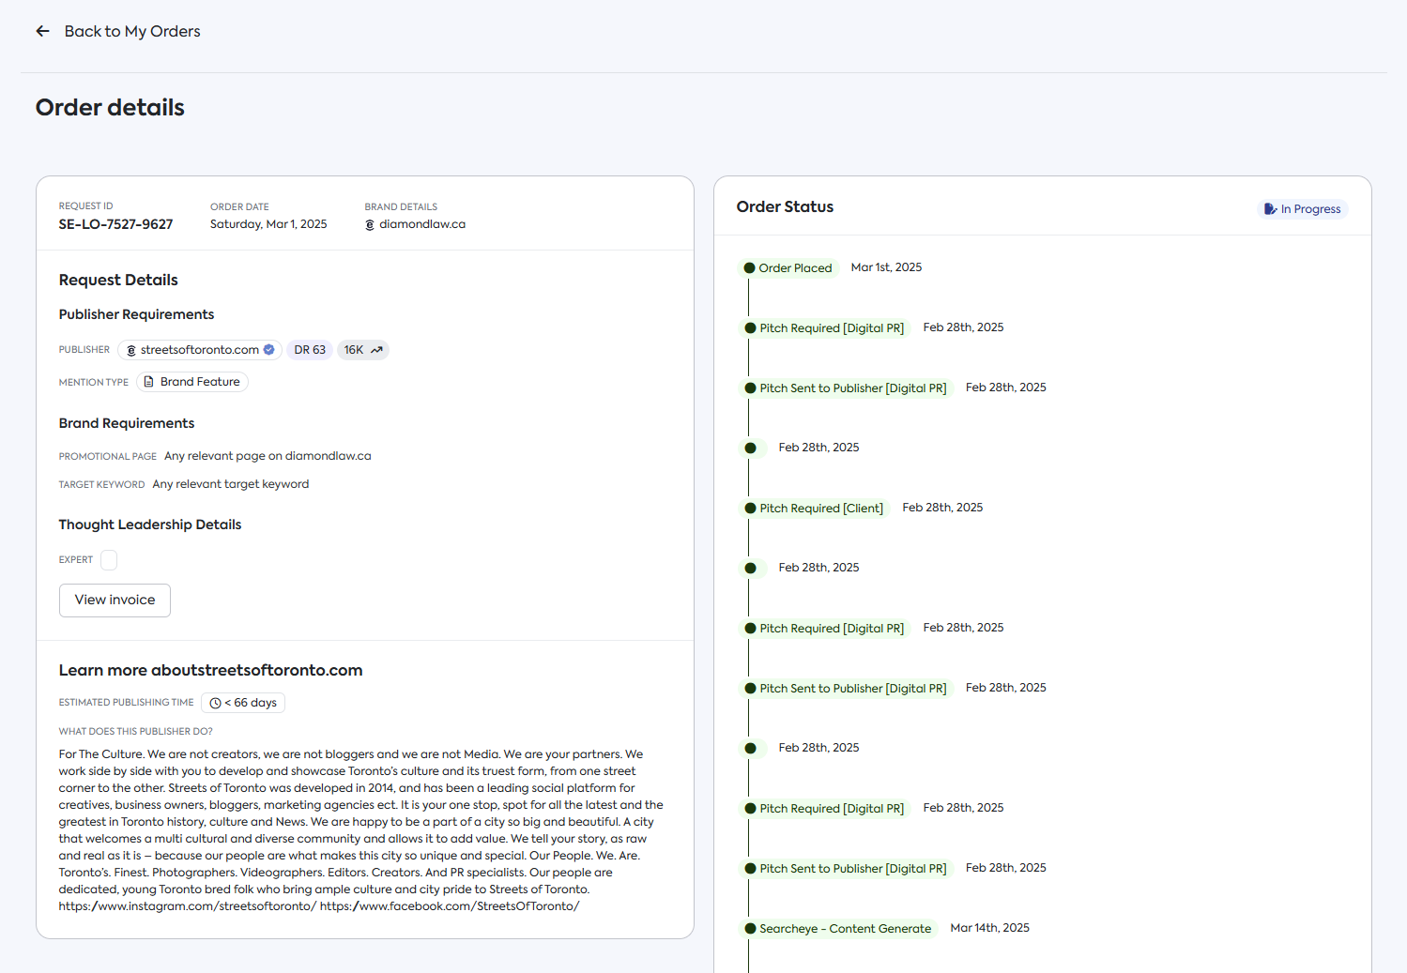Click the globe icon beside diamondlaw.ca

pos(370,225)
